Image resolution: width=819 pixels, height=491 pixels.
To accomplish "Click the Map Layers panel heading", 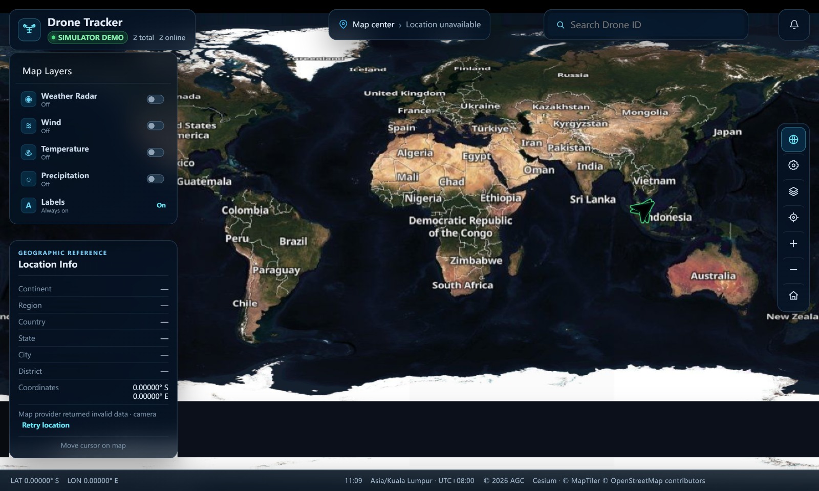I will pos(47,71).
